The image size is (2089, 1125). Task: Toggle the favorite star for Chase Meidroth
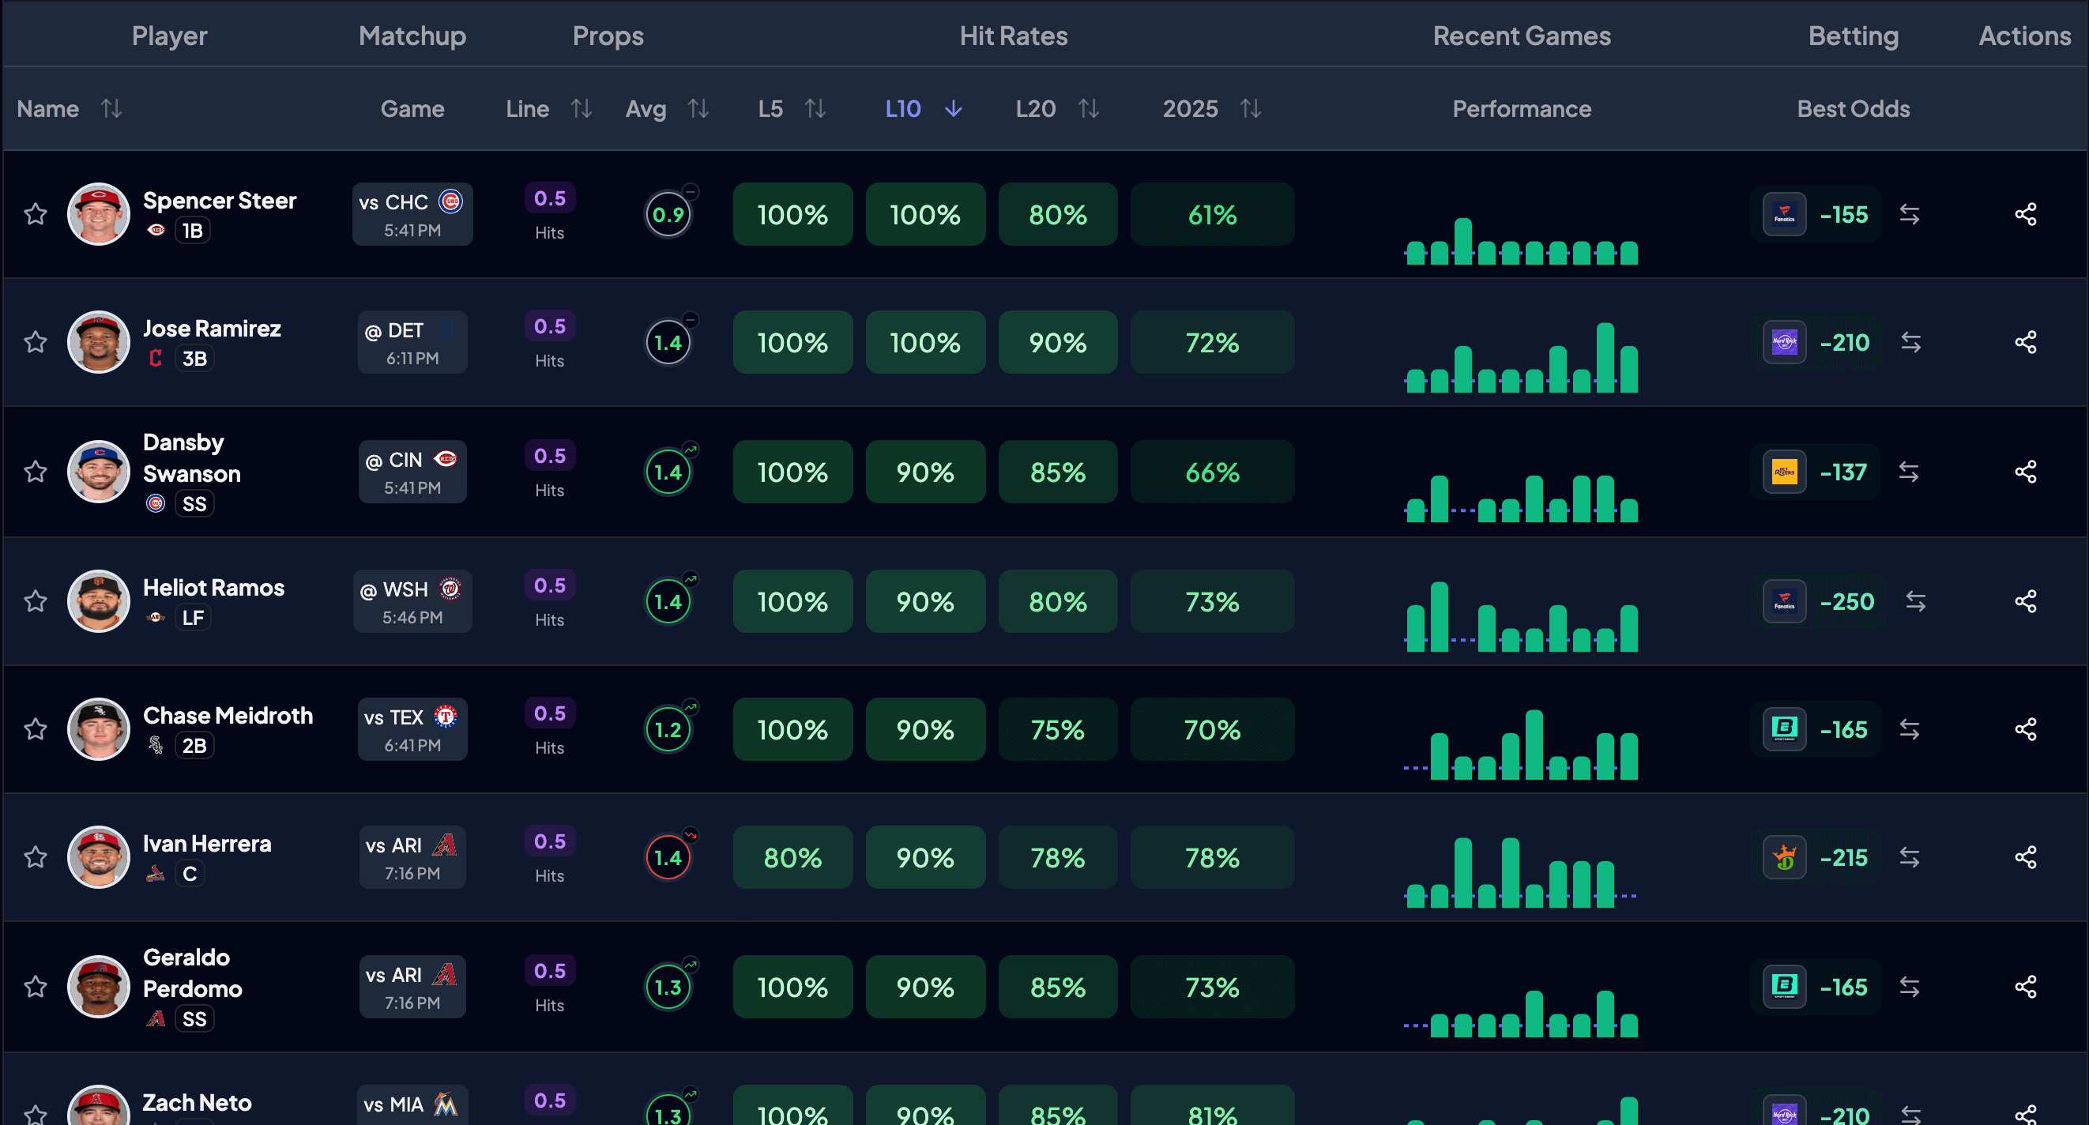[35, 729]
